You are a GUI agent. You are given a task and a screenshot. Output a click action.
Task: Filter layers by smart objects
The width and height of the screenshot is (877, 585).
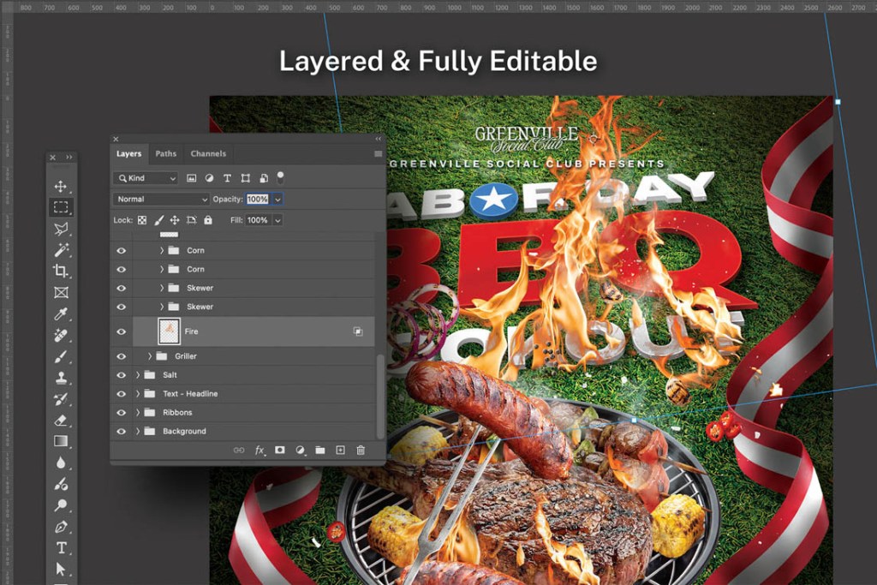(264, 178)
